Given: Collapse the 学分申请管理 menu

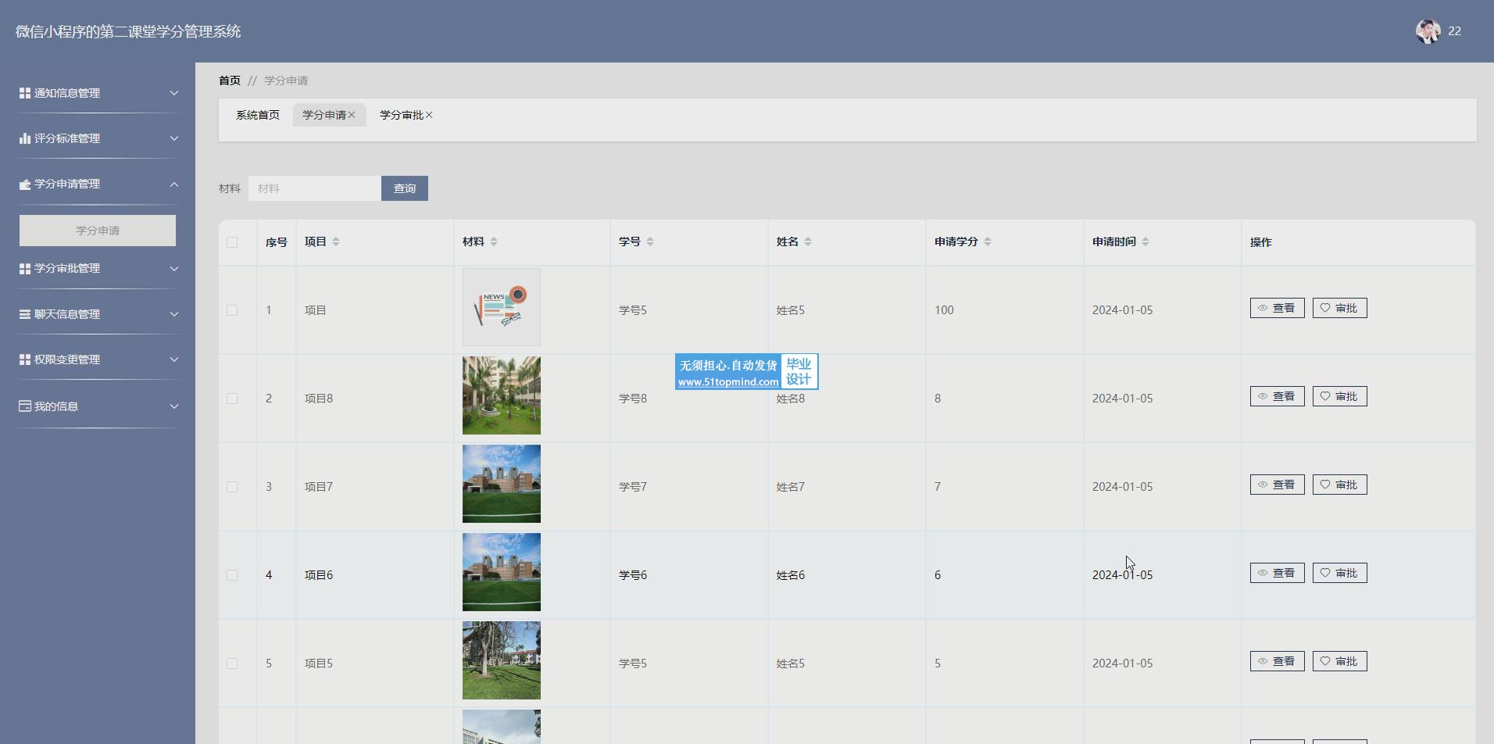Looking at the screenshot, I should 98,184.
